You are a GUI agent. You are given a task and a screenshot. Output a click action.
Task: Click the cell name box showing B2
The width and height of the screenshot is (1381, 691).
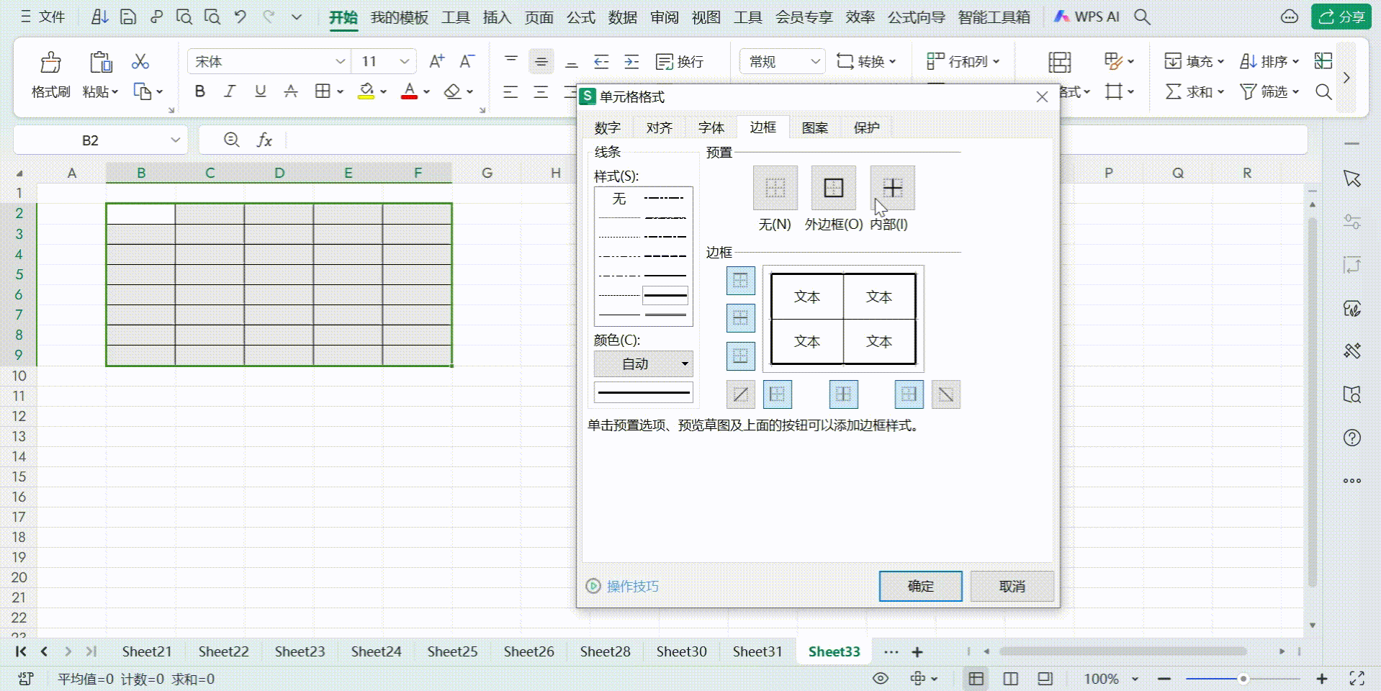tap(90, 140)
